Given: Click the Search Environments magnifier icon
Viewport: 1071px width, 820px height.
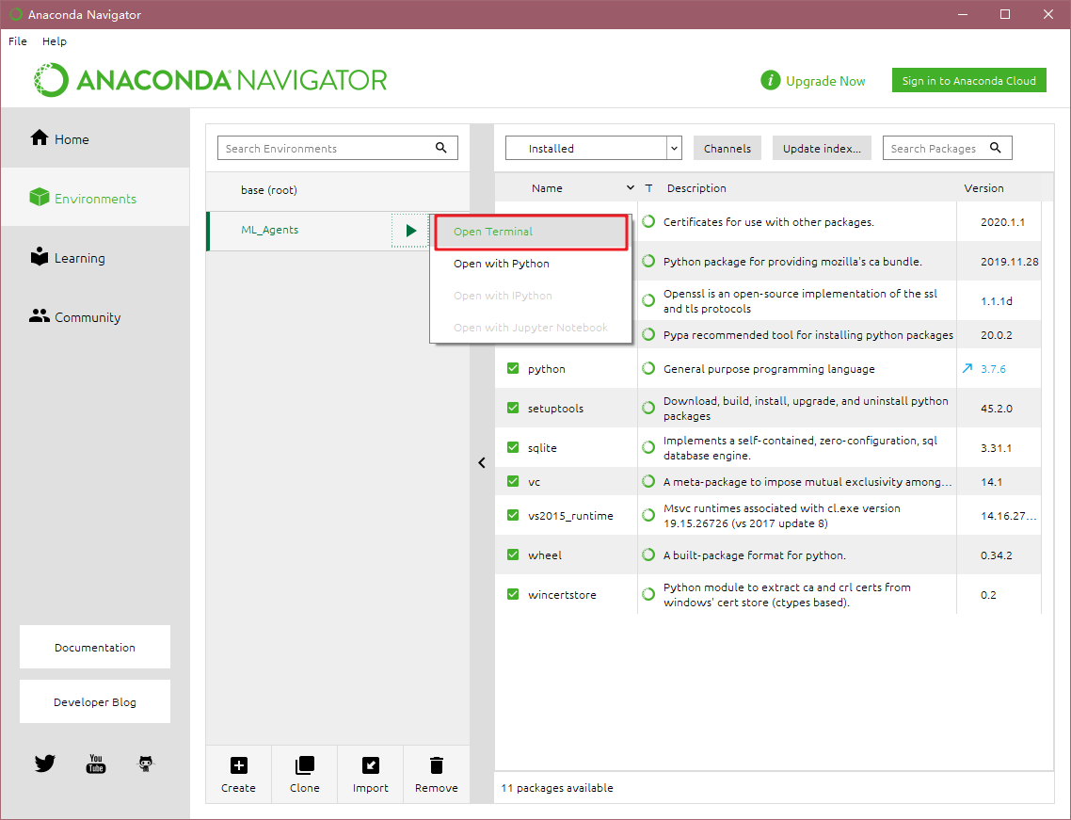Looking at the screenshot, I should (441, 148).
